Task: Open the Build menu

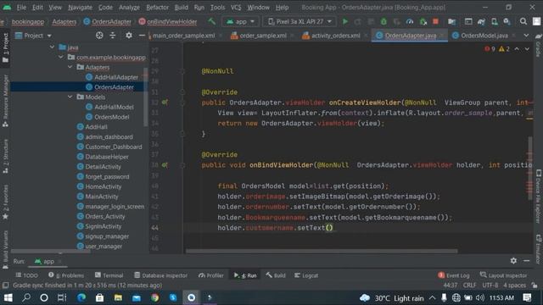Action: point(181,8)
